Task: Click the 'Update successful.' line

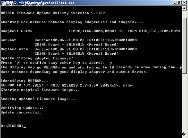Action: click(x=21, y=112)
